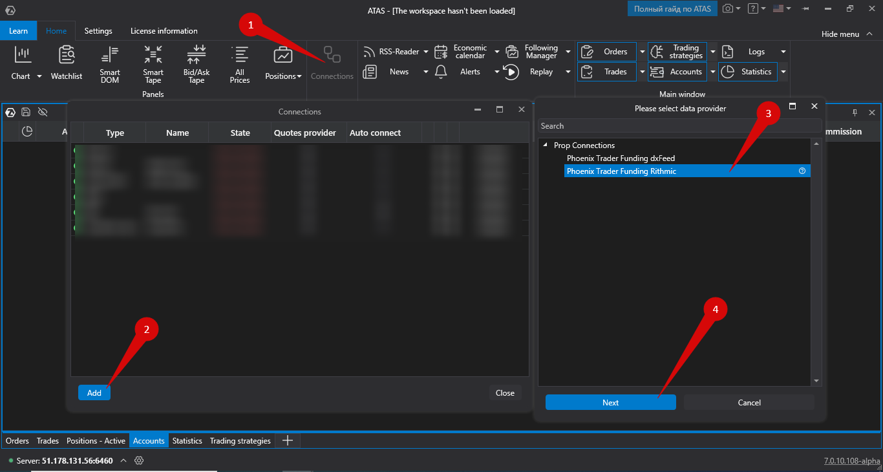Expand the Orders dropdown arrow
This screenshot has height=472, width=883.
tap(642, 52)
